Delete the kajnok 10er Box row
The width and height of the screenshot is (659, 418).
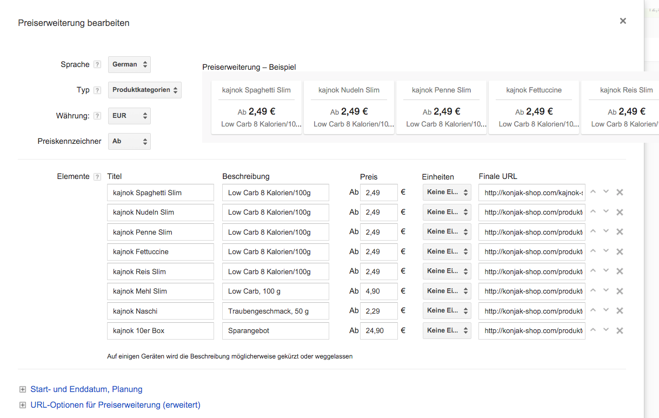tap(620, 330)
